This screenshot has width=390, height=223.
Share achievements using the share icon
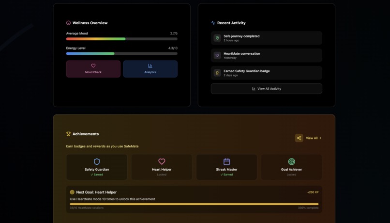coord(299,138)
